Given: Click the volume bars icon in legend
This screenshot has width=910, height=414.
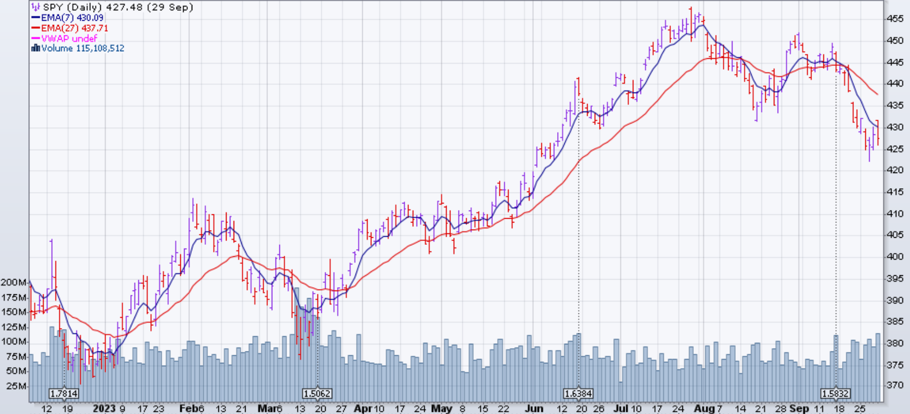Looking at the screenshot, I should (35, 48).
